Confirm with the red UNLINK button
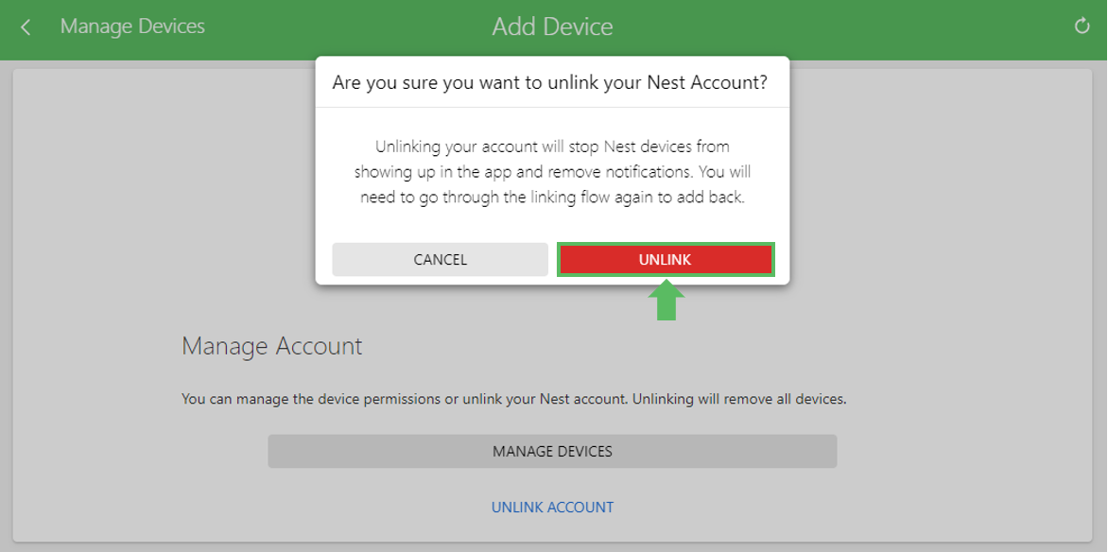This screenshot has height=552, width=1108. (x=666, y=259)
